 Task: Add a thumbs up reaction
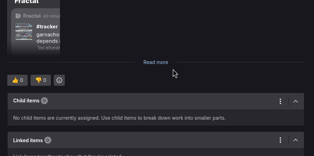click(x=17, y=80)
